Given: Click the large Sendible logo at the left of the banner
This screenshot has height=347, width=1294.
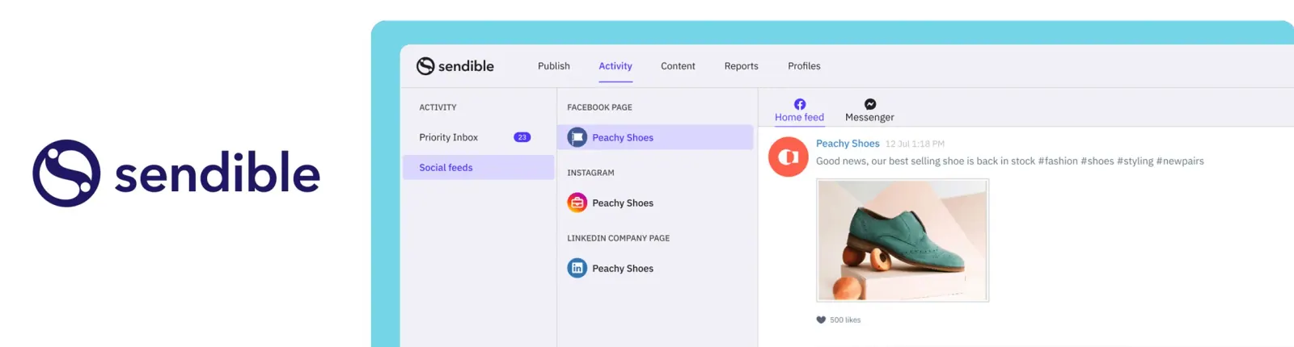Looking at the screenshot, I should [176, 173].
